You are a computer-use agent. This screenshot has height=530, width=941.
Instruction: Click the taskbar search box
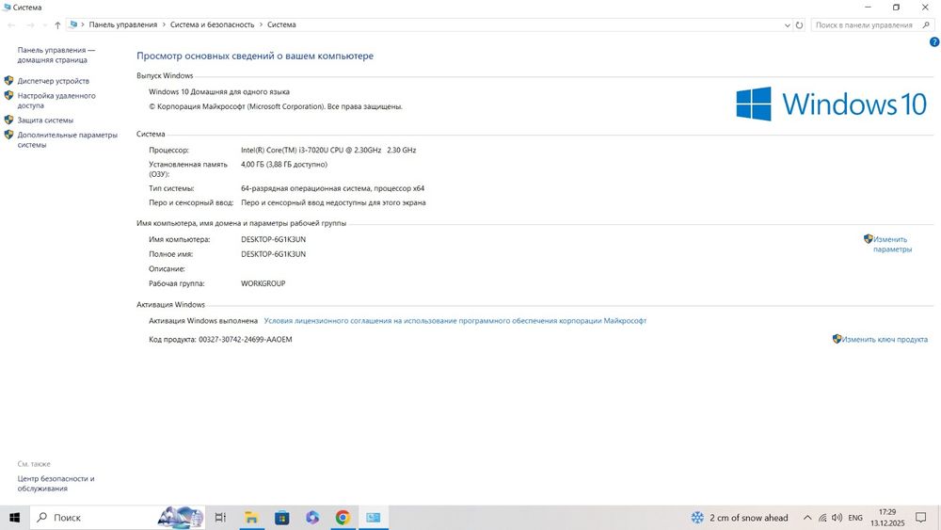117,518
